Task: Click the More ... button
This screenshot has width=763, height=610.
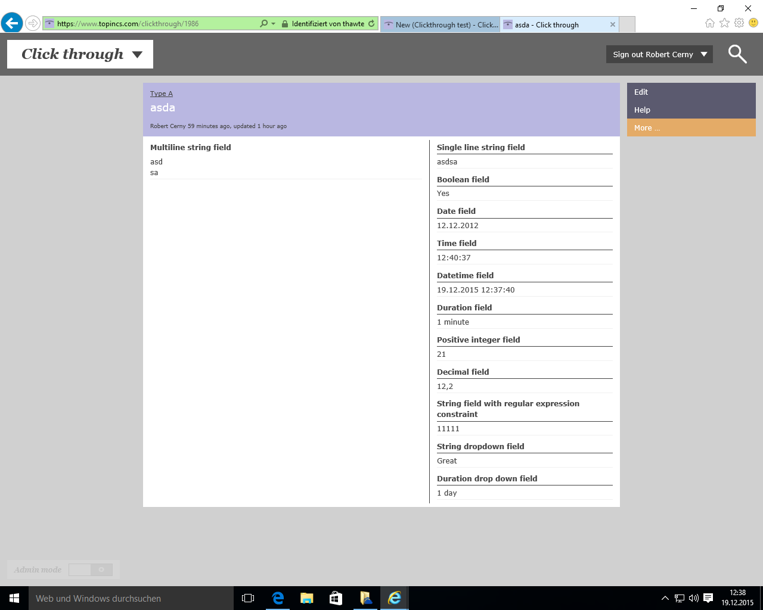Action: click(647, 128)
